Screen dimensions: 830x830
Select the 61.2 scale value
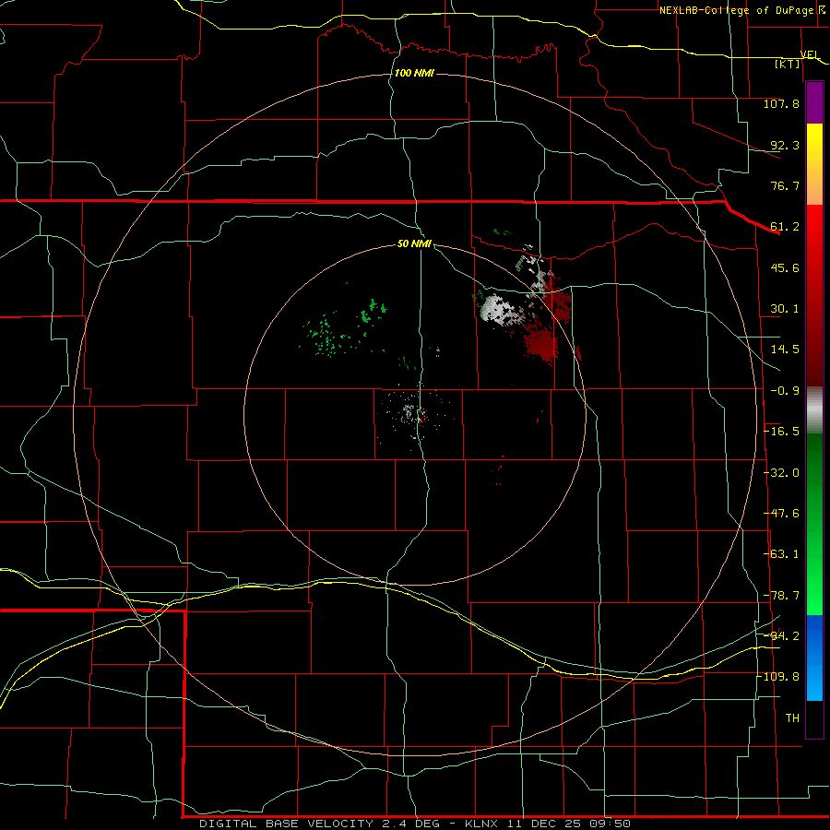click(x=785, y=227)
